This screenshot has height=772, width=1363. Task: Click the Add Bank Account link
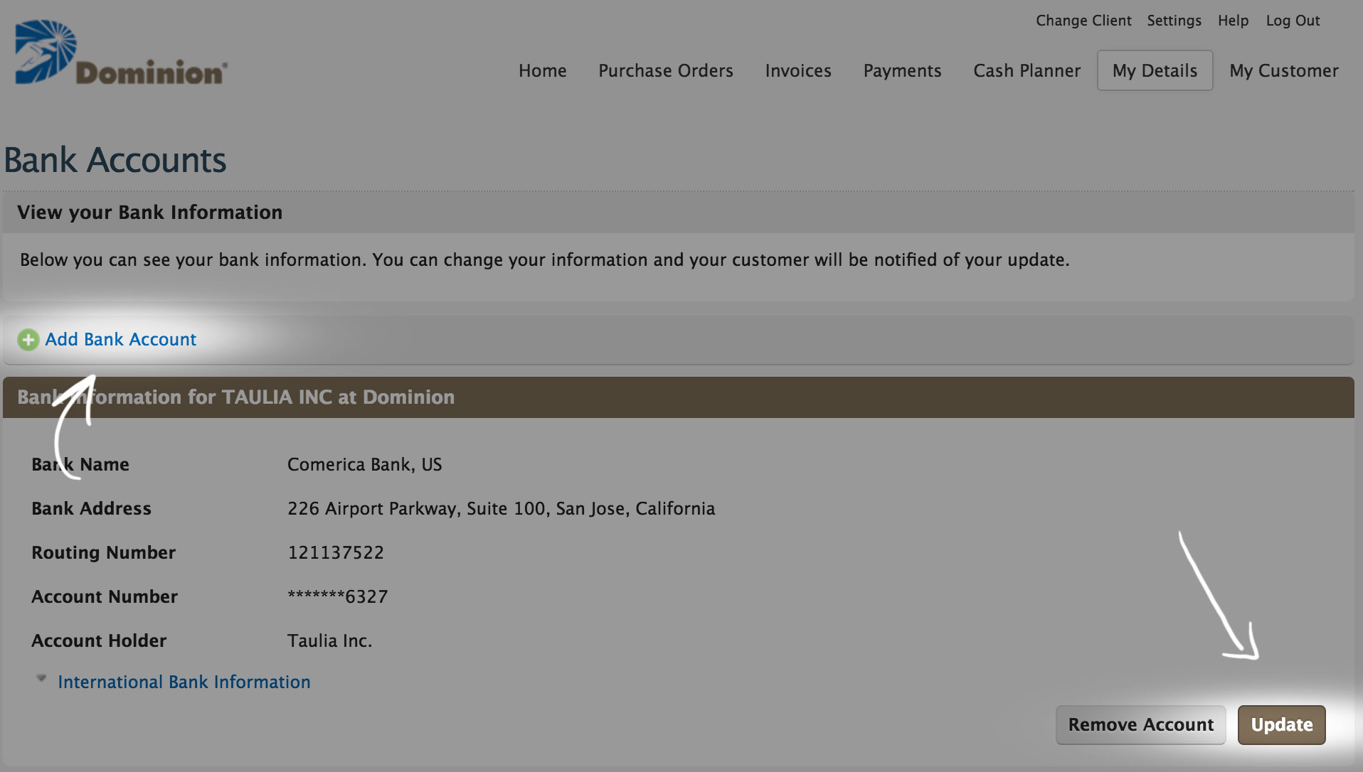(x=121, y=339)
